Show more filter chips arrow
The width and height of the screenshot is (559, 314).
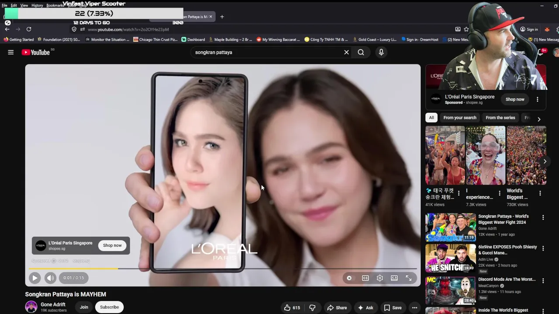coord(539,119)
